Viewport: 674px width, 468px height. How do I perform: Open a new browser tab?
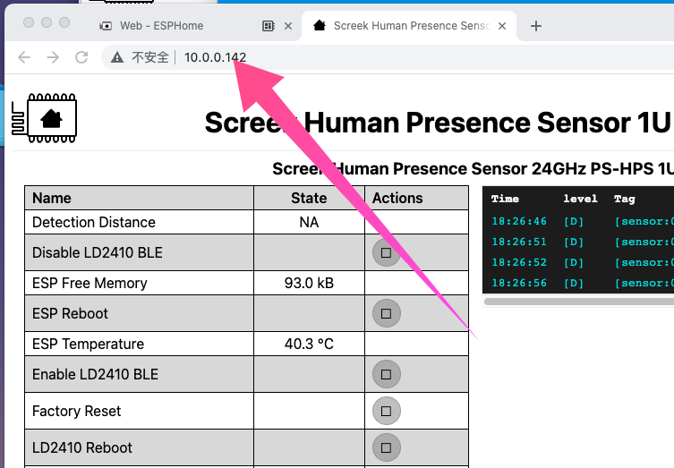click(536, 26)
